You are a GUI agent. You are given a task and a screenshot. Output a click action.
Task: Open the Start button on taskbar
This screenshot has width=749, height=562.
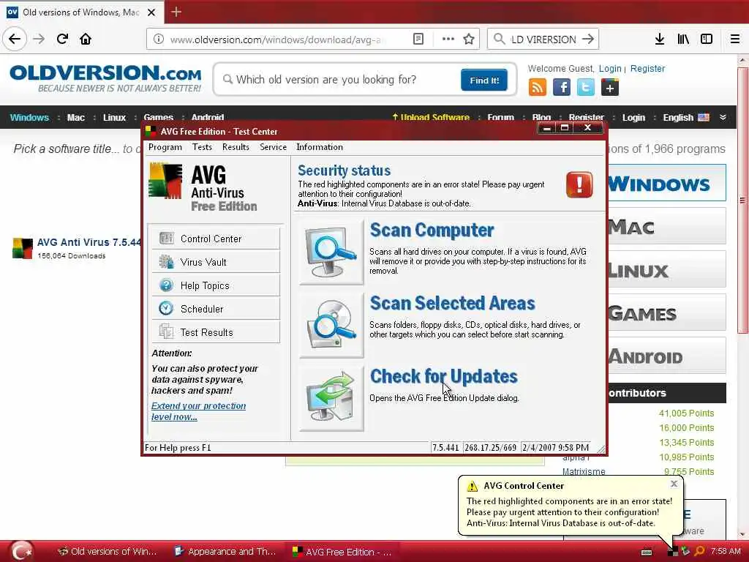click(x=22, y=551)
